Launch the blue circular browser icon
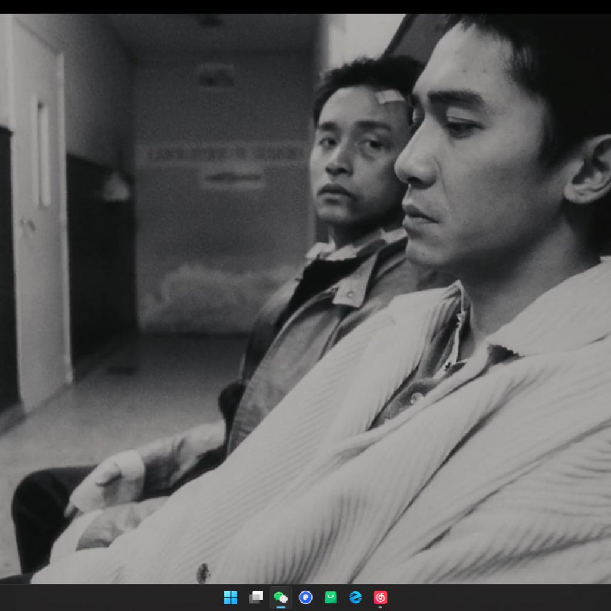Viewport: 611px width, 611px height. (x=305, y=597)
